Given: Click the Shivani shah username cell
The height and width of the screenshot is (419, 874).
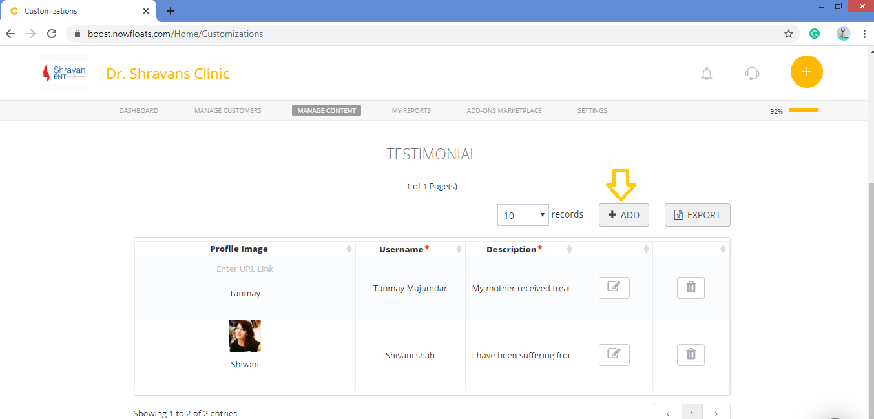Looking at the screenshot, I should coord(410,355).
